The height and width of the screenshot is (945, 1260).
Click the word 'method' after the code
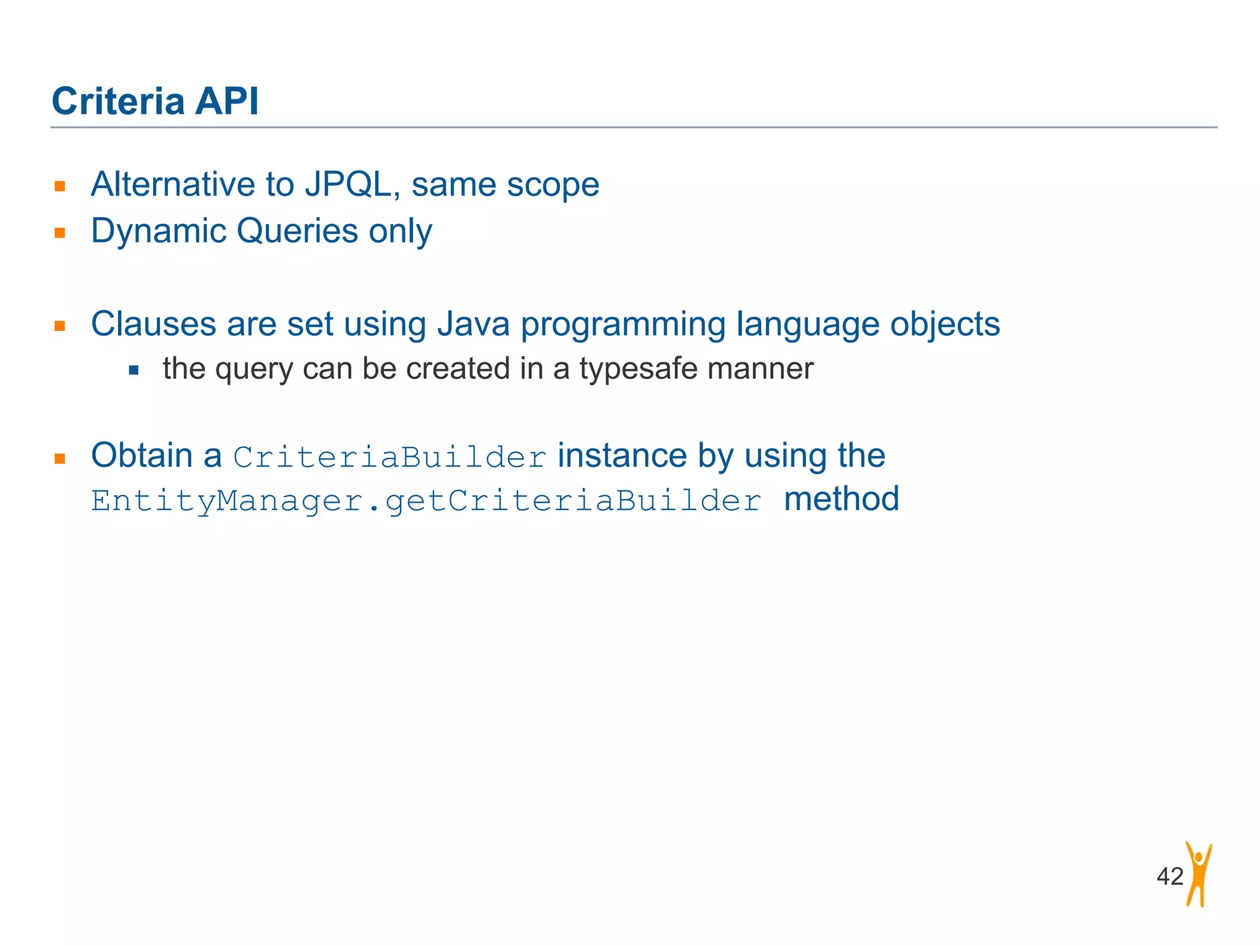click(x=841, y=499)
